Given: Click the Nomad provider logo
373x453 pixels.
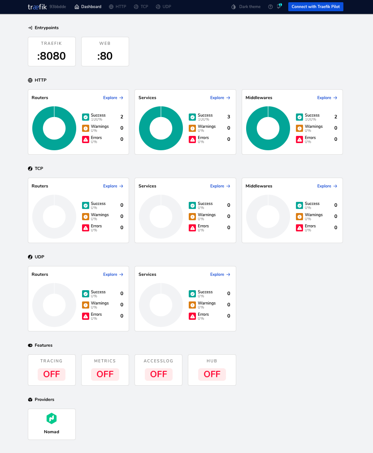Looking at the screenshot, I should (52, 418).
